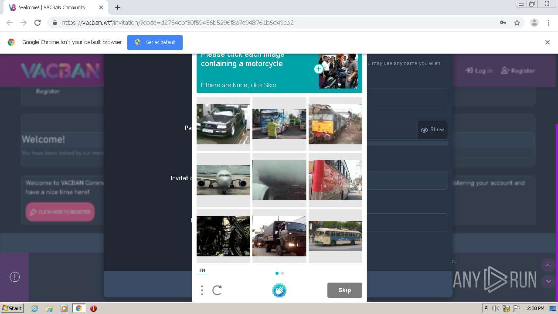Click Chrome icon in taskbar

point(79,308)
